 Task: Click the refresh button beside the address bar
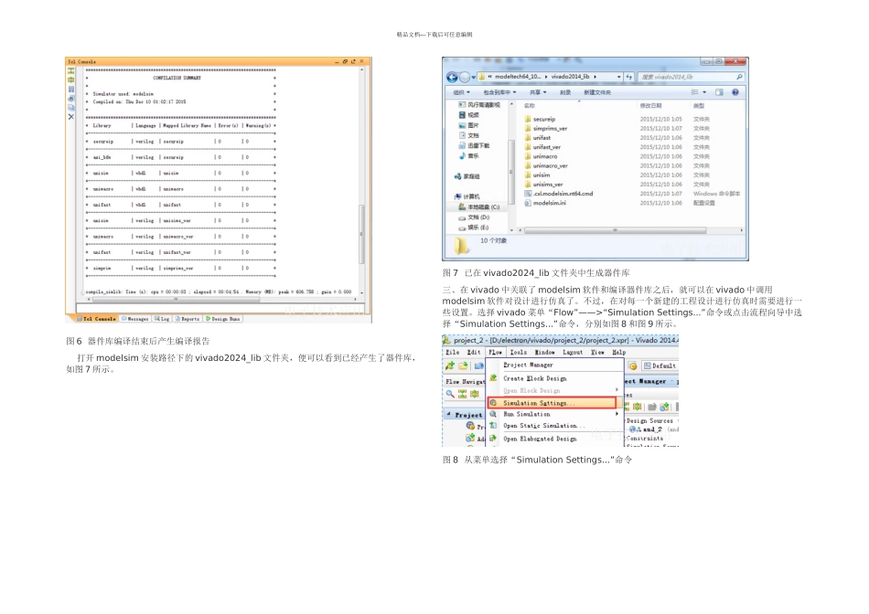click(629, 77)
